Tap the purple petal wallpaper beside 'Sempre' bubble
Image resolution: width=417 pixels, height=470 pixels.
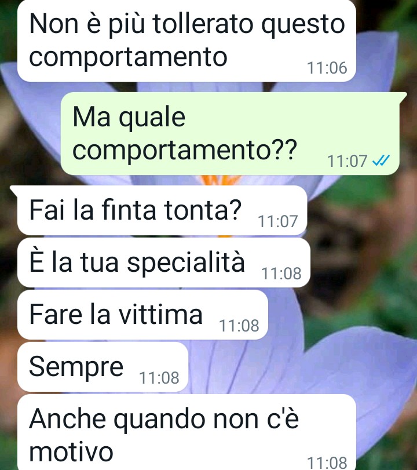246,367
